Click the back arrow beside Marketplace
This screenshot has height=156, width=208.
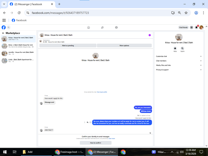pyautogui.click(x=3, y=33)
